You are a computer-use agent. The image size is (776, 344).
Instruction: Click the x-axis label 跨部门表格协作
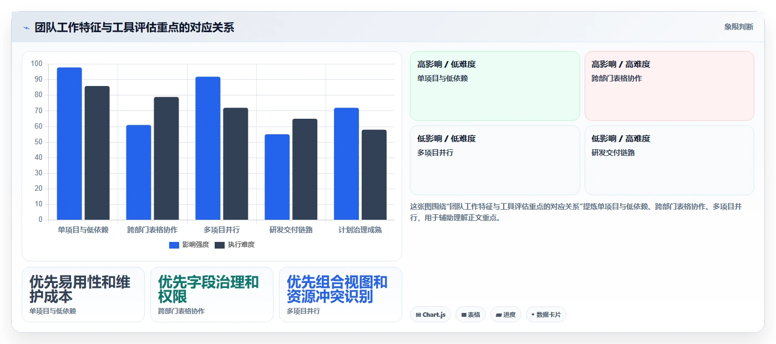coord(153,230)
